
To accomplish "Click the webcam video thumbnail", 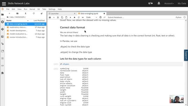I will tap(177, 99).
